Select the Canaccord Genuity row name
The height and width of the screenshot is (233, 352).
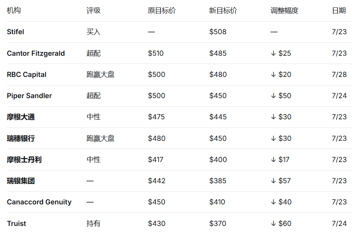(39, 202)
